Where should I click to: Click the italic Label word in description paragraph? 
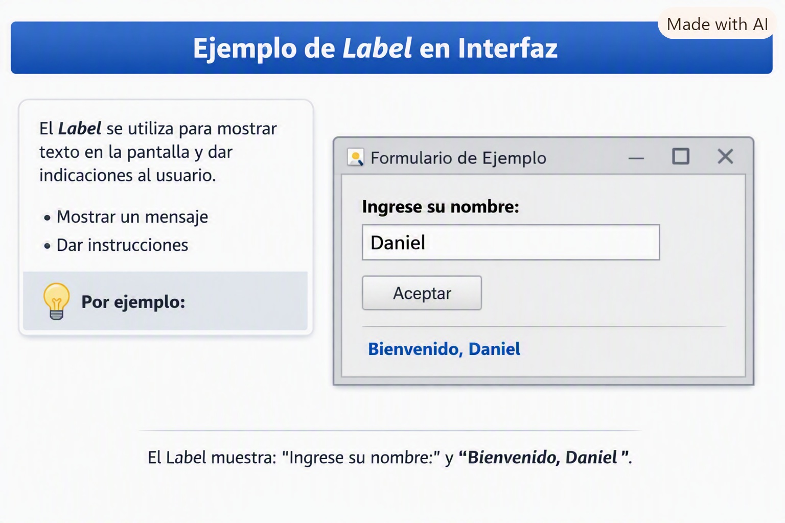pyautogui.click(x=80, y=128)
